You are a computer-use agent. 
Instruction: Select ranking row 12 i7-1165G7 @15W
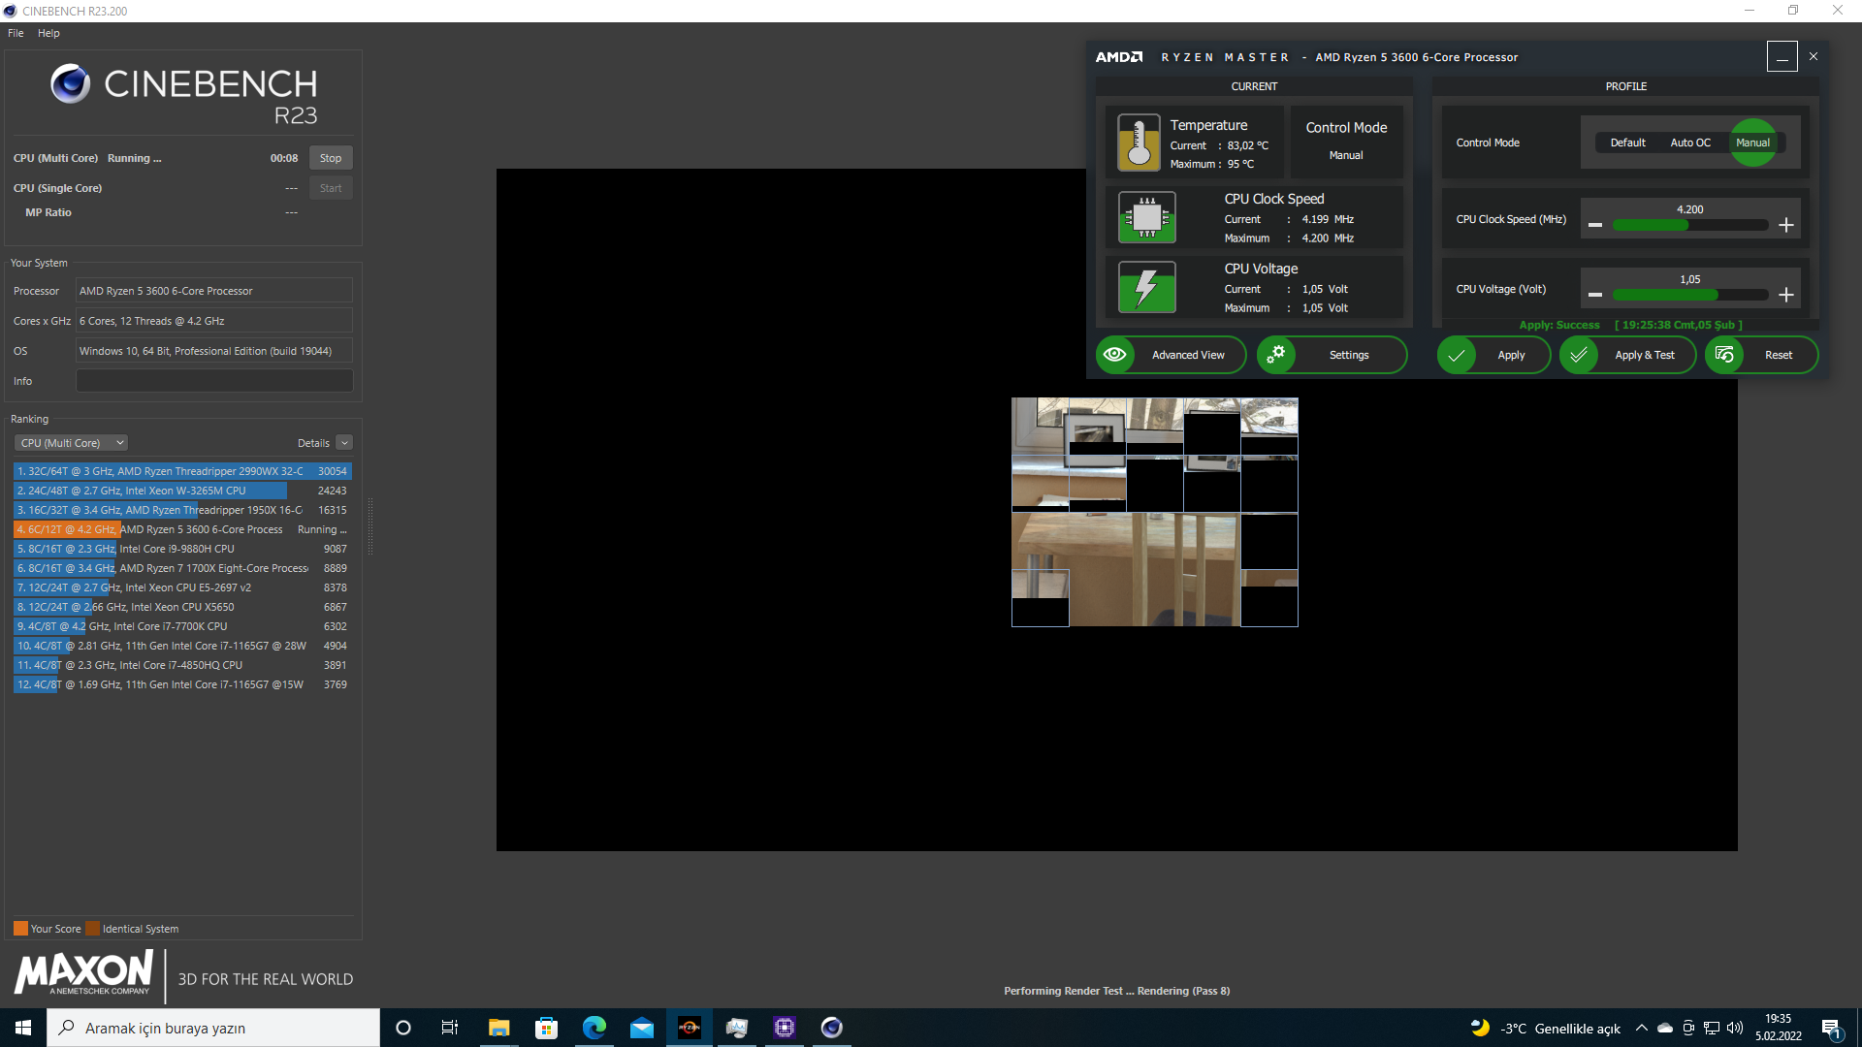(182, 684)
